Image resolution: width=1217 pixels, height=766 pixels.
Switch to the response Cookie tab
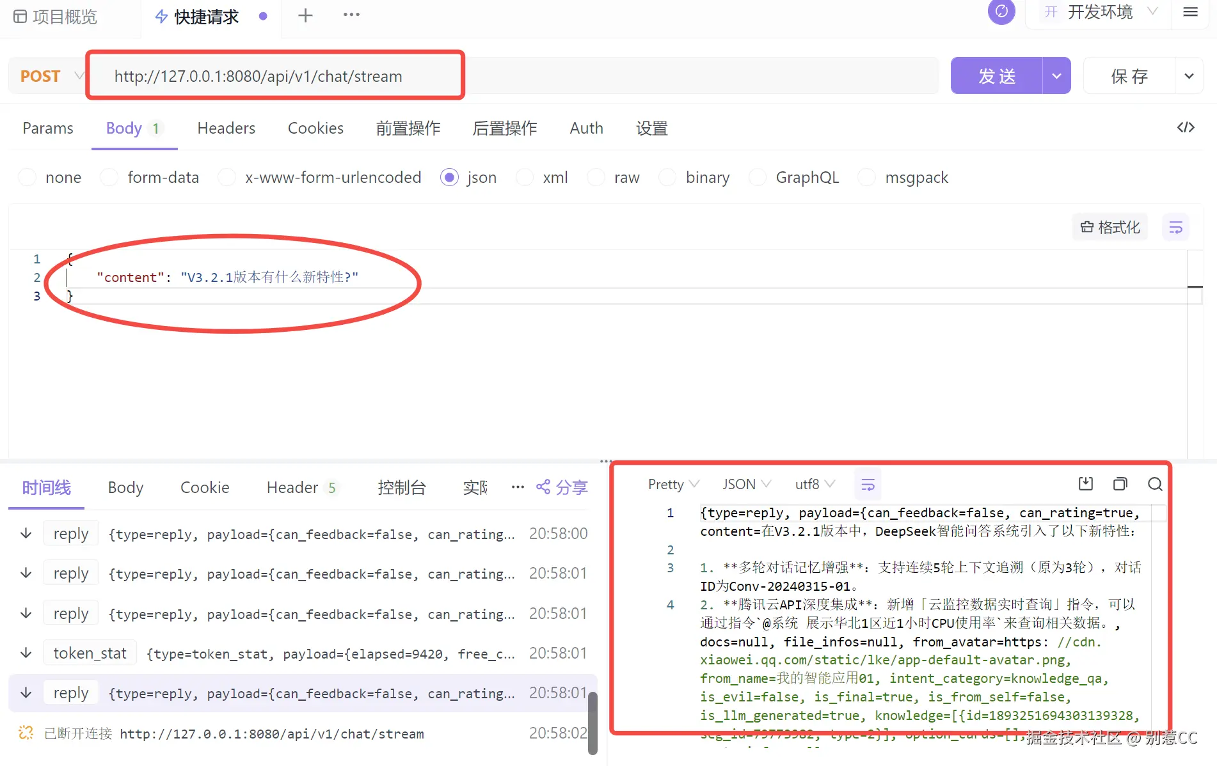[205, 487]
